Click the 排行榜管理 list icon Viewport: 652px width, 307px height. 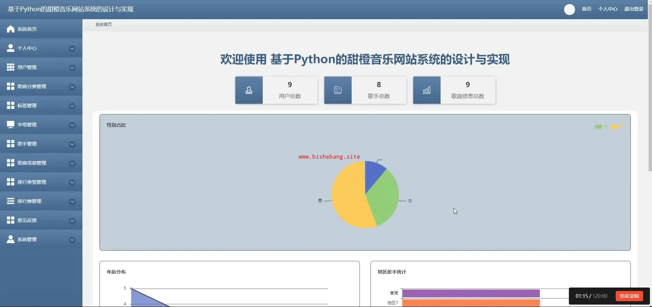pyautogui.click(x=11, y=201)
